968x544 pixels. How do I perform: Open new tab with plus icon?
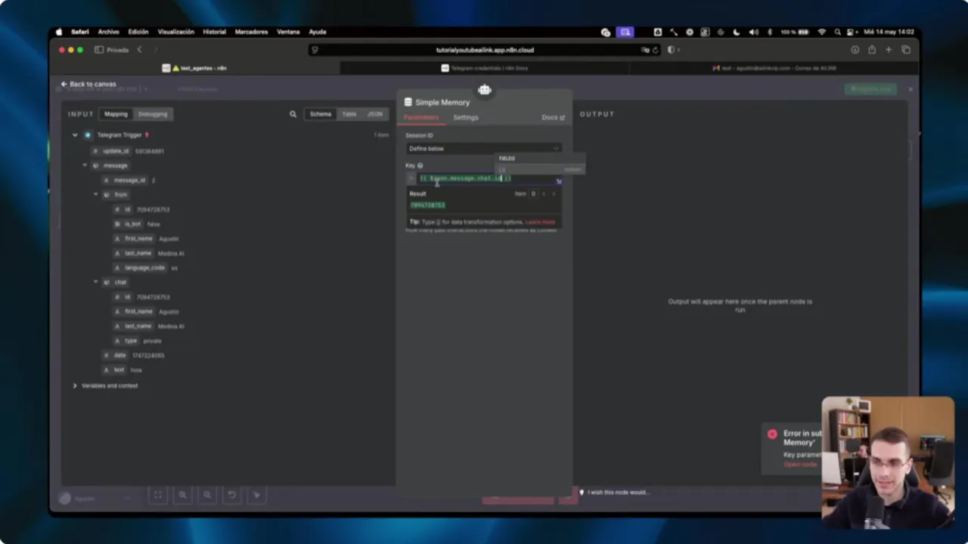click(x=889, y=50)
